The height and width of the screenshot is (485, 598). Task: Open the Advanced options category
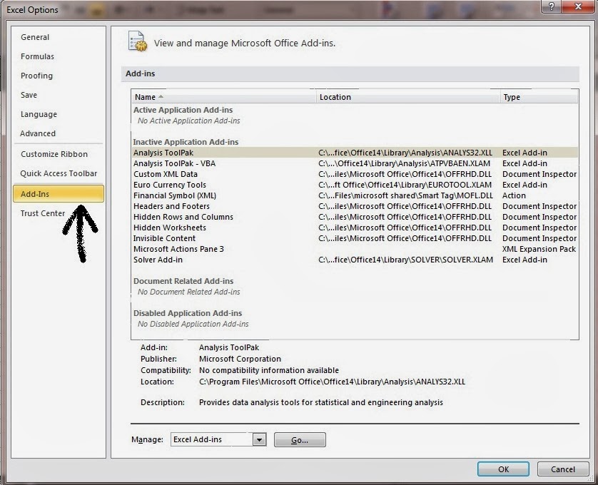pos(38,133)
